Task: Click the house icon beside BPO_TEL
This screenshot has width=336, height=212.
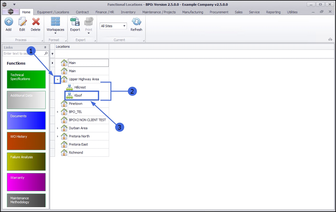Action: [64, 111]
